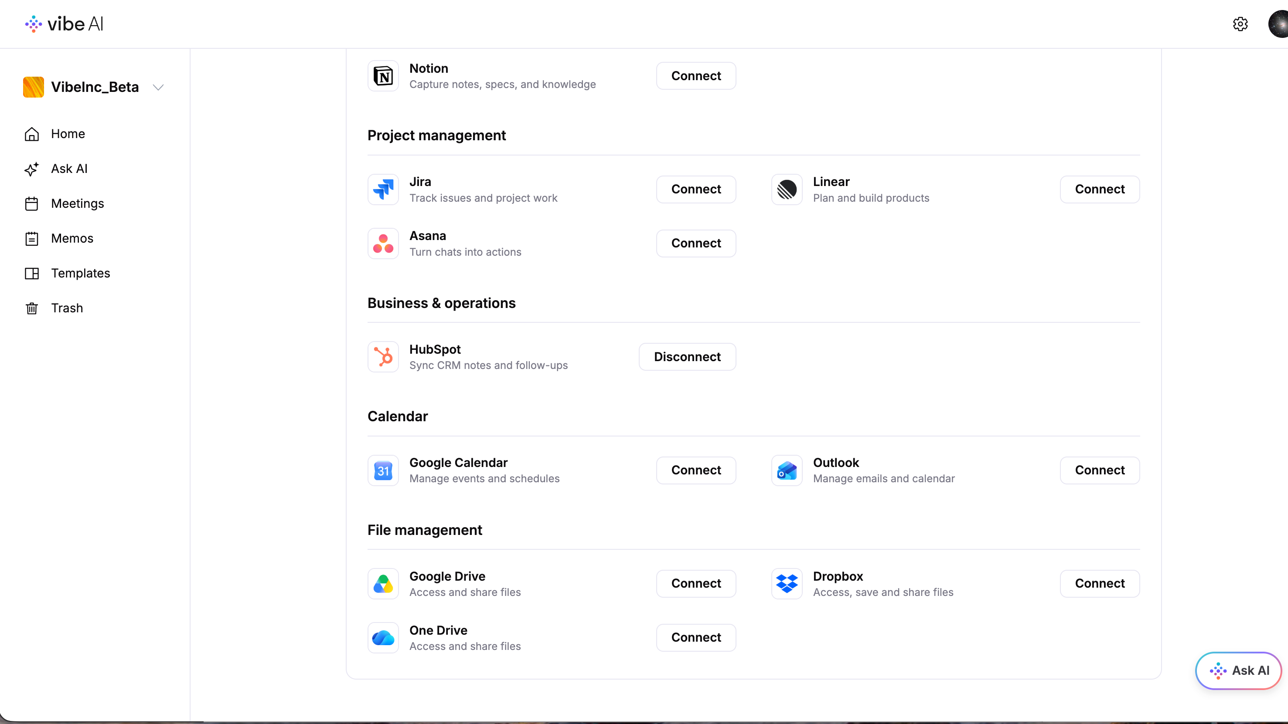The width and height of the screenshot is (1288, 724).
Task: Open Templates in sidebar
Action: [x=68, y=273]
